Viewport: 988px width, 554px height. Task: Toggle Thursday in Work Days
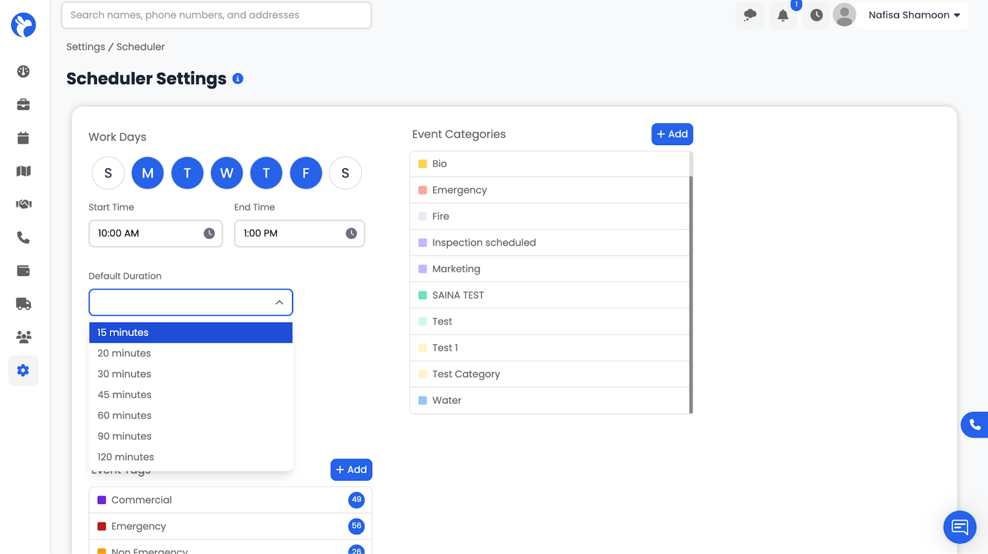pyautogui.click(x=266, y=173)
